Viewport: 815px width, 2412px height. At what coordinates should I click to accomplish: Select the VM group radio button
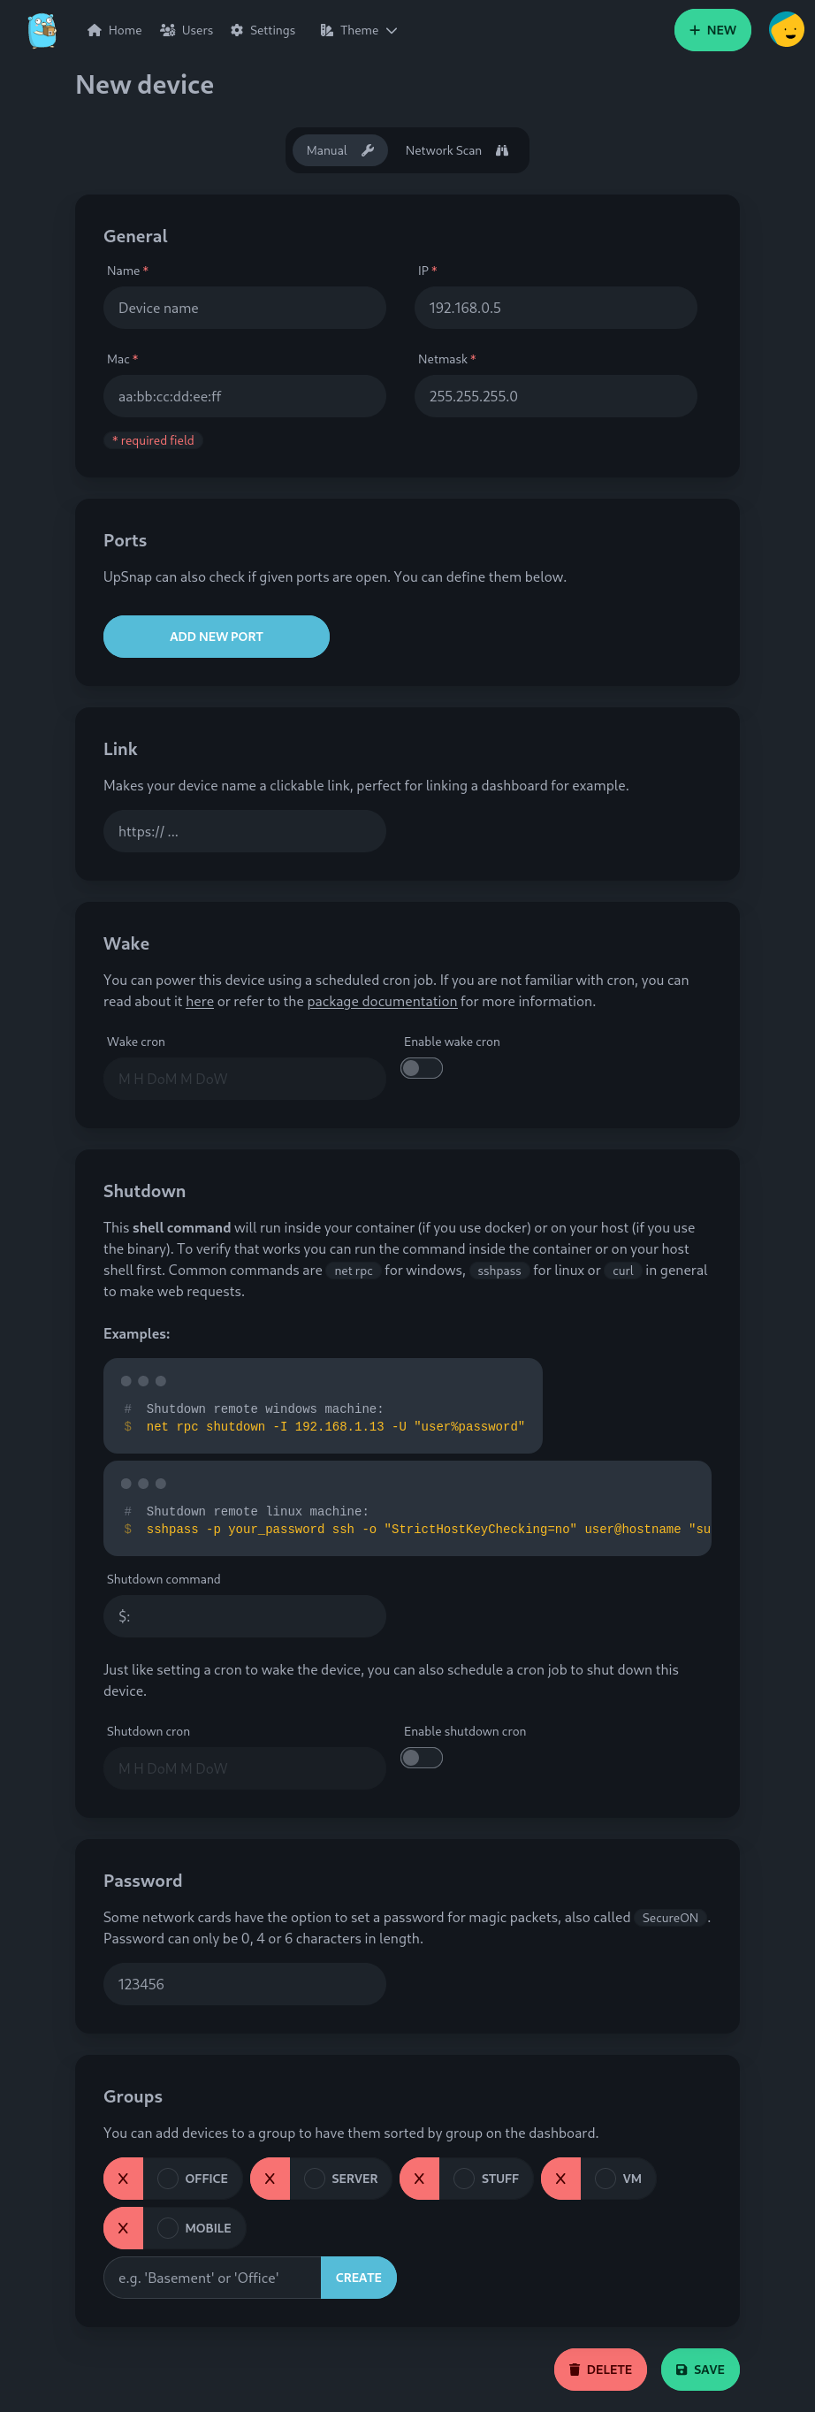coord(606,2178)
